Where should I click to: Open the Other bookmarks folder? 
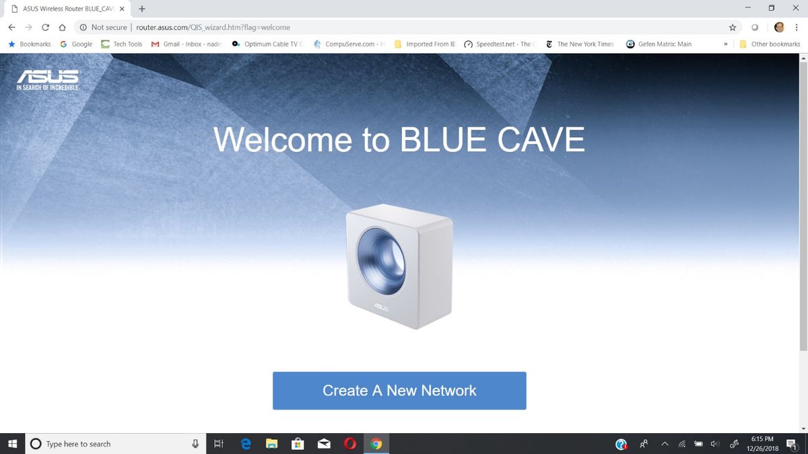coord(770,44)
